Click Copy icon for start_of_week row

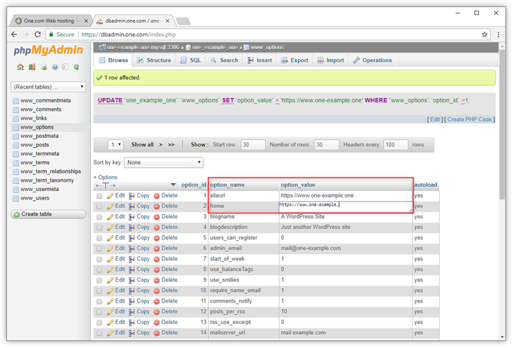point(132,259)
